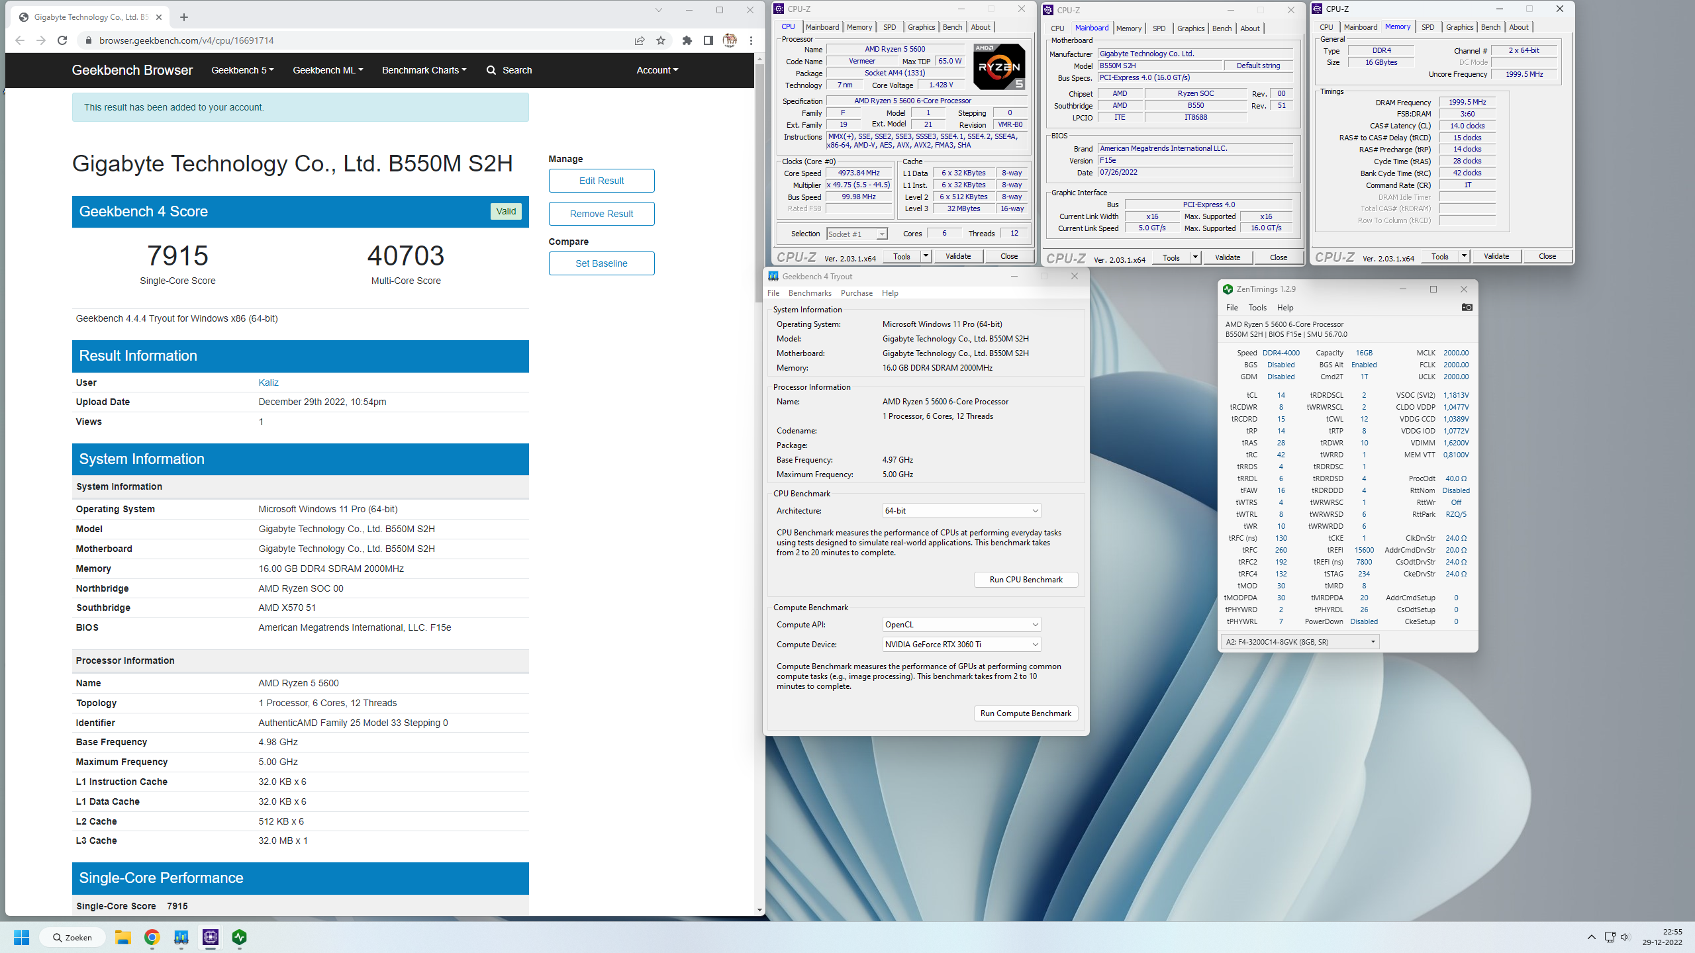Open Graphics tab in Mainboard CPU-Z window

click(x=1190, y=28)
